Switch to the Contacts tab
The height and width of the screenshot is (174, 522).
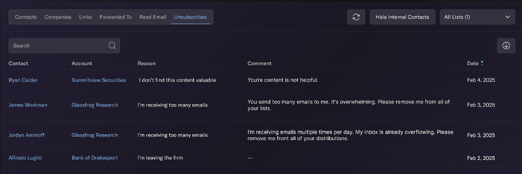[26, 17]
